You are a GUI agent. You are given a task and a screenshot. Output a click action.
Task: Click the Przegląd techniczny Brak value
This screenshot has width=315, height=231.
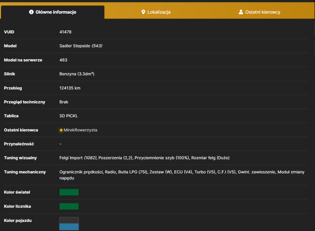(x=64, y=102)
